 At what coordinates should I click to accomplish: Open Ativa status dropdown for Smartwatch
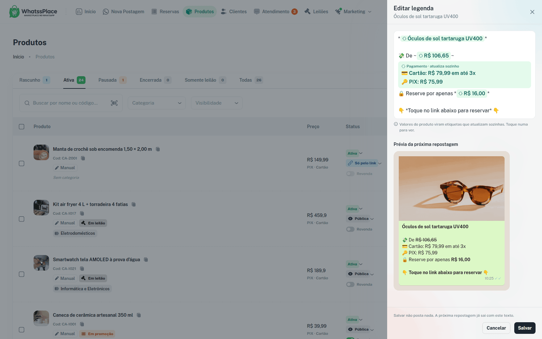click(355, 264)
